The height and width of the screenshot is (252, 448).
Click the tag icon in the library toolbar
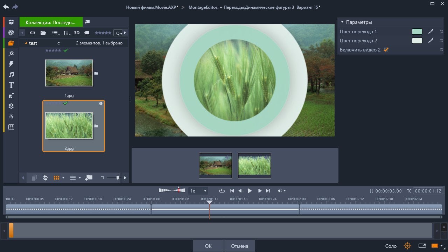pos(87,33)
